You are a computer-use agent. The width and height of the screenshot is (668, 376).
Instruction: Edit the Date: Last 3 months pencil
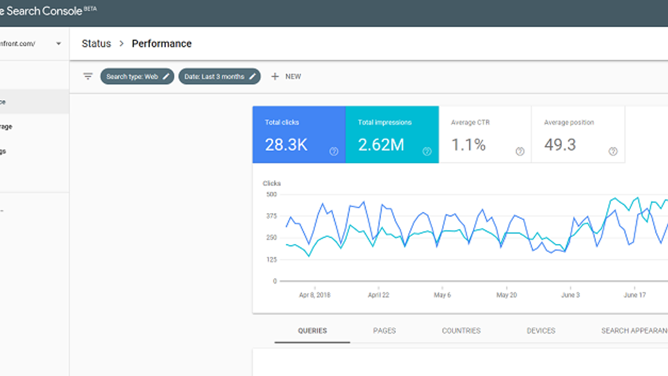252,76
